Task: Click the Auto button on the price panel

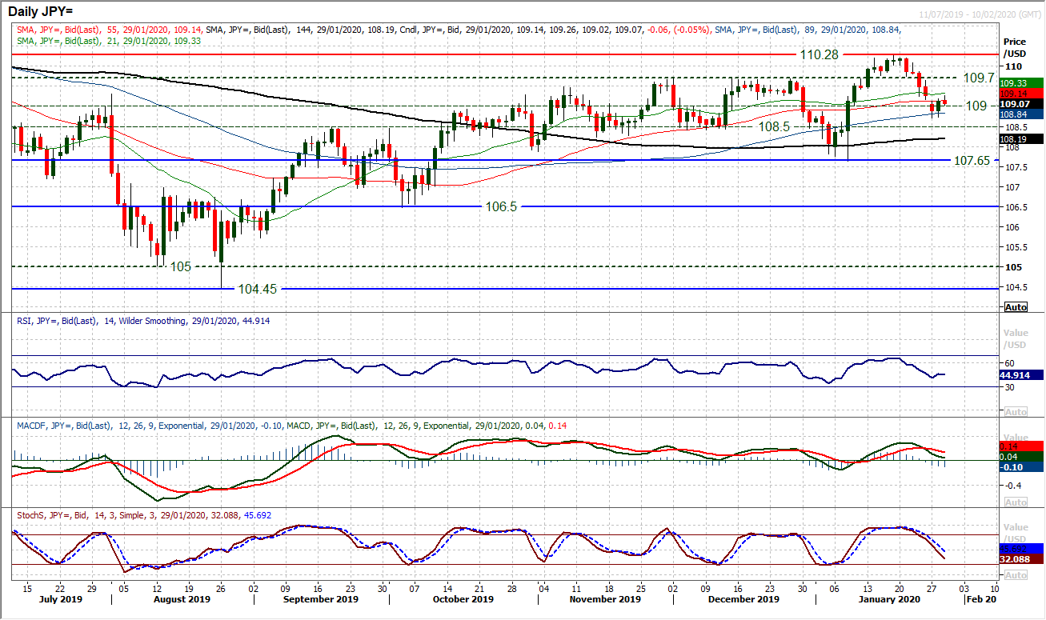Action: (x=1016, y=307)
